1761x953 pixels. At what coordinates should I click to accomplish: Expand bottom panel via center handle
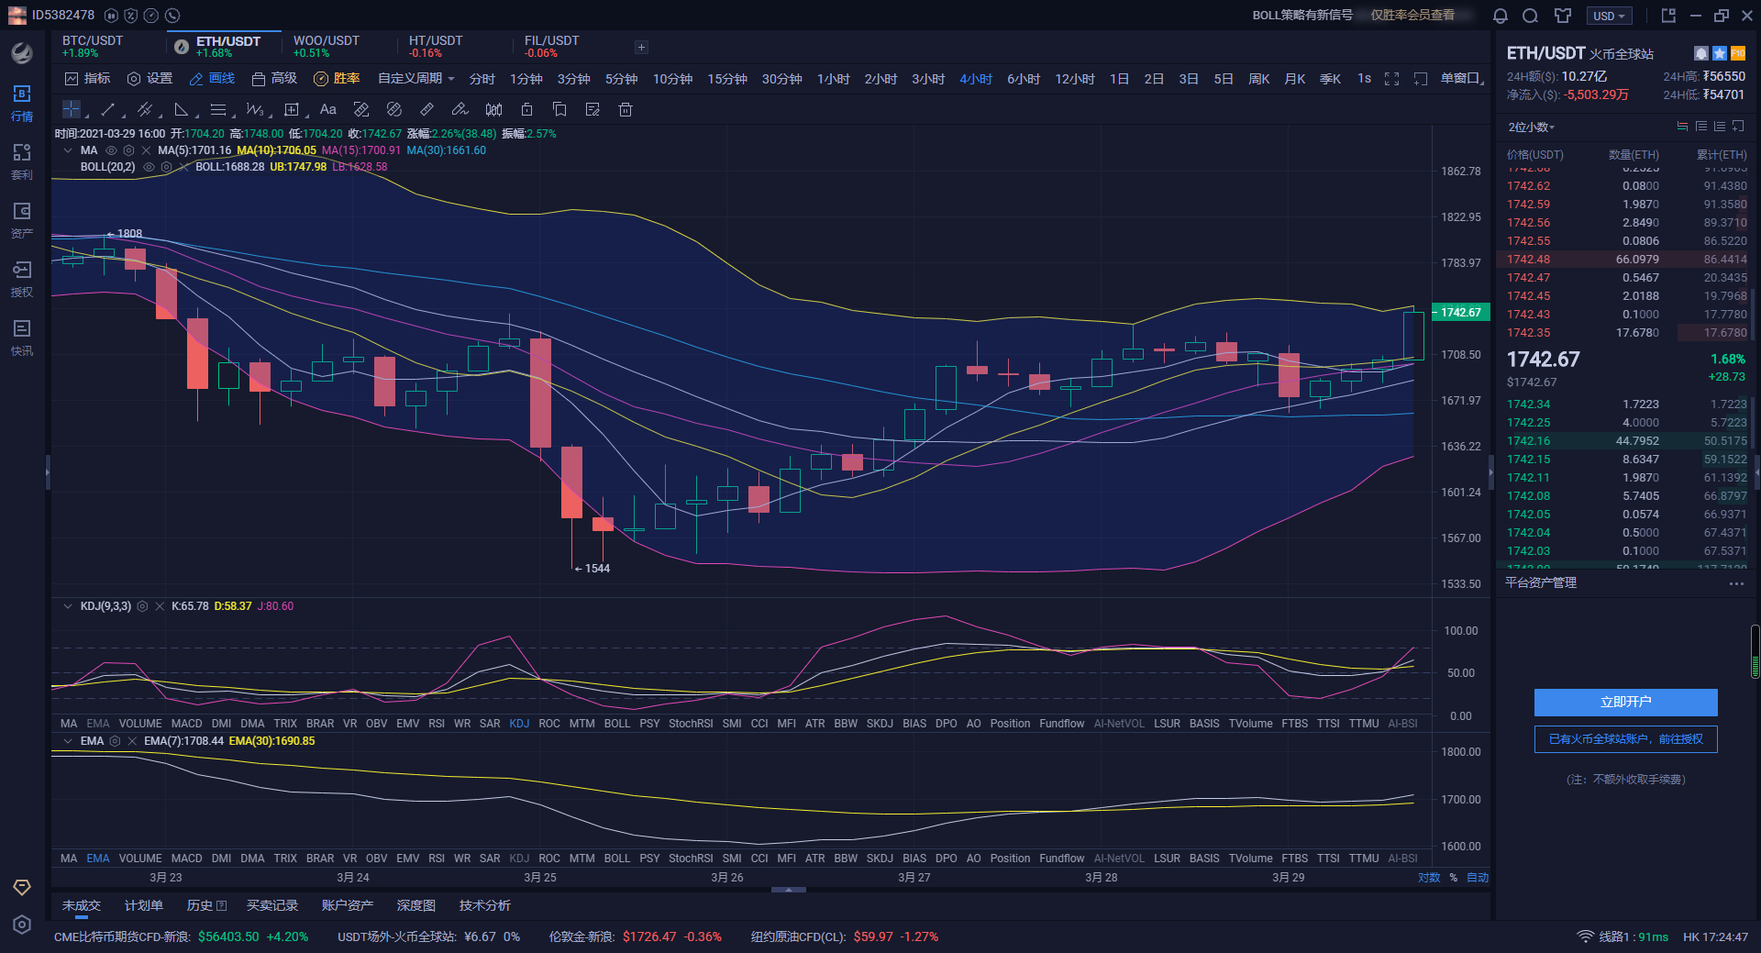(x=789, y=890)
